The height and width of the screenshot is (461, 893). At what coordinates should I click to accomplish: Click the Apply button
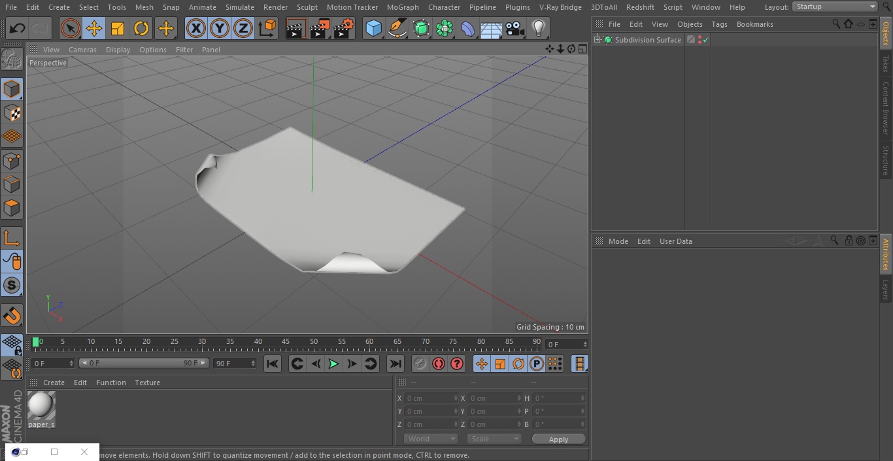click(x=558, y=439)
